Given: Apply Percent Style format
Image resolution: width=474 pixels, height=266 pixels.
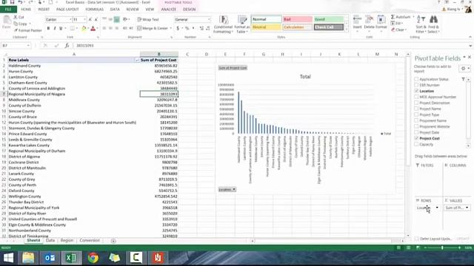Looking at the screenshot, I should [187, 28].
